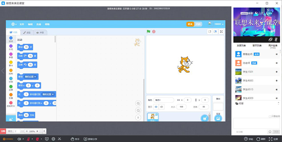
Task: Zoom out the Scratch code workspace
Action: 138,111
